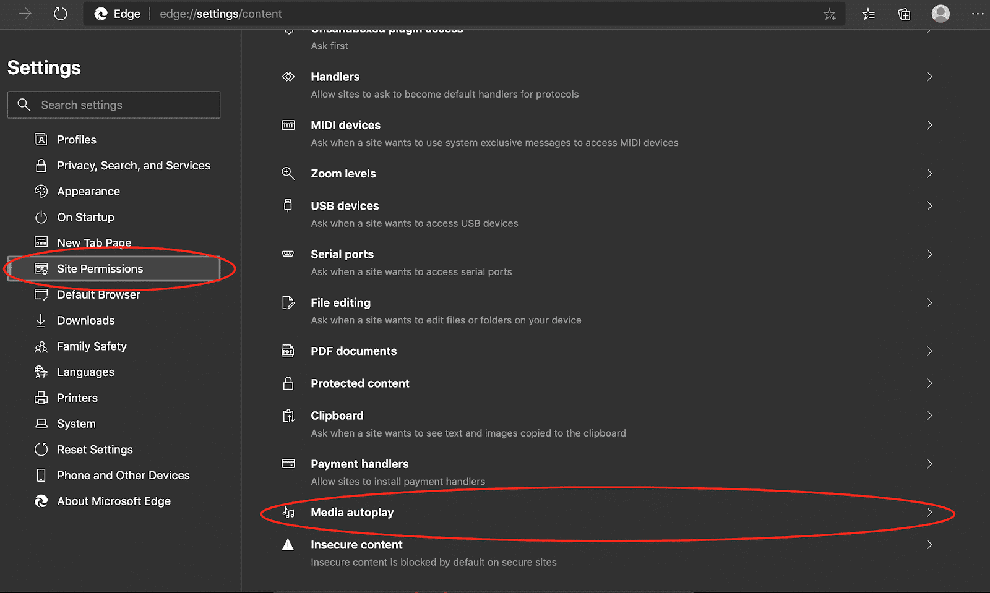Screen dimensions: 990x593
Task: Click the MIDI devices keyboard icon
Action: click(288, 124)
